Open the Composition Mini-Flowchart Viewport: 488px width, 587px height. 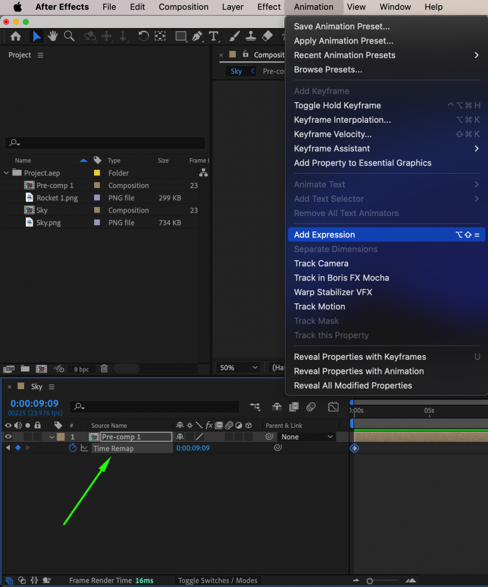point(255,406)
